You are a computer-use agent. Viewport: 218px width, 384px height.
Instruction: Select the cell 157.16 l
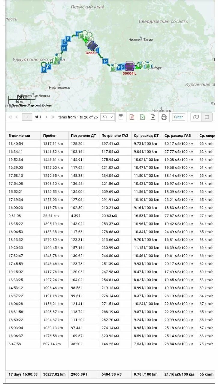(83, 248)
